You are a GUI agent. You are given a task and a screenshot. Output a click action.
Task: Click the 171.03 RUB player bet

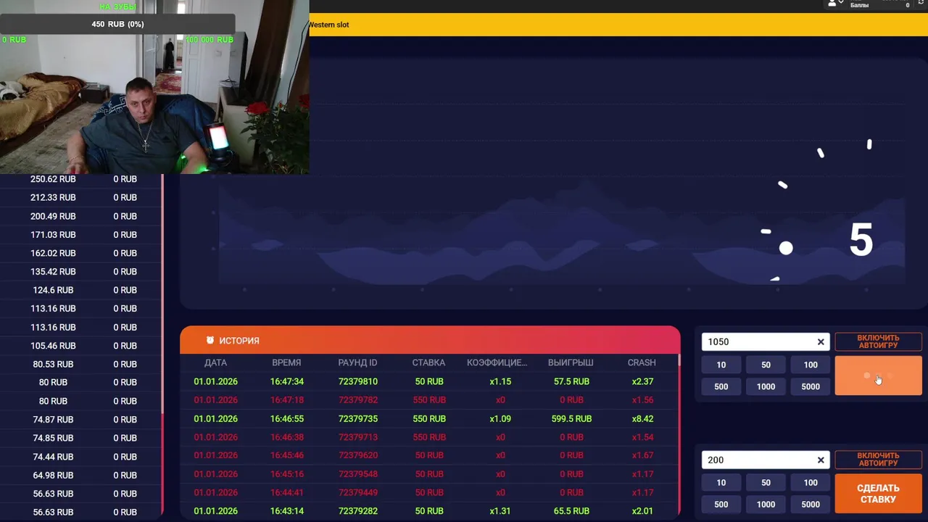(x=53, y=235)
